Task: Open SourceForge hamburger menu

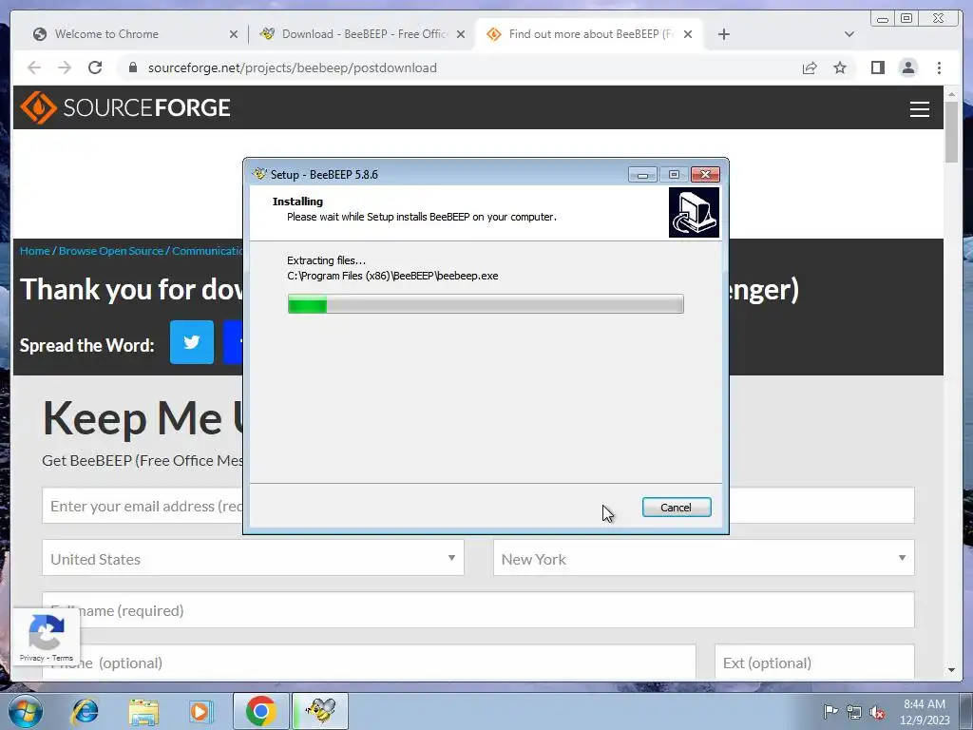Action: pos(919,109)
